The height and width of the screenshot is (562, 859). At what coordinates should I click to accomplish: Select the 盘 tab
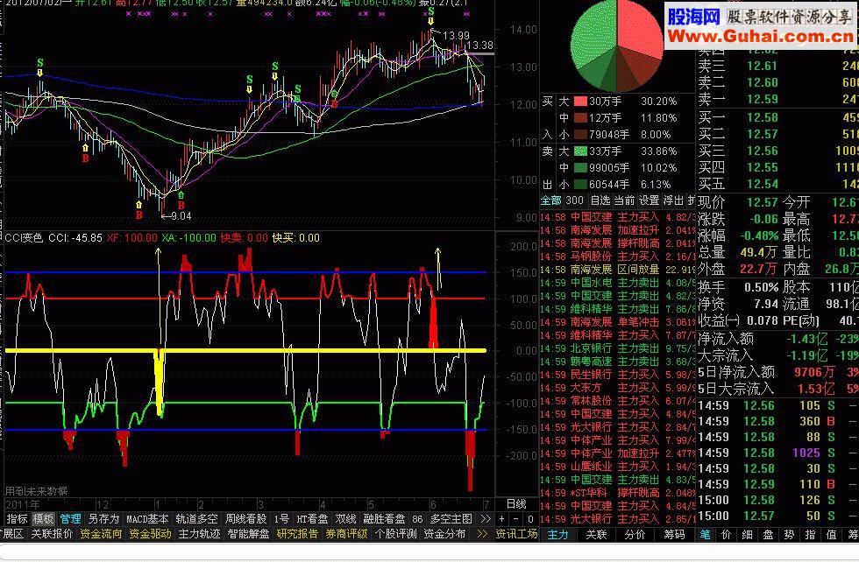(768, 535)
